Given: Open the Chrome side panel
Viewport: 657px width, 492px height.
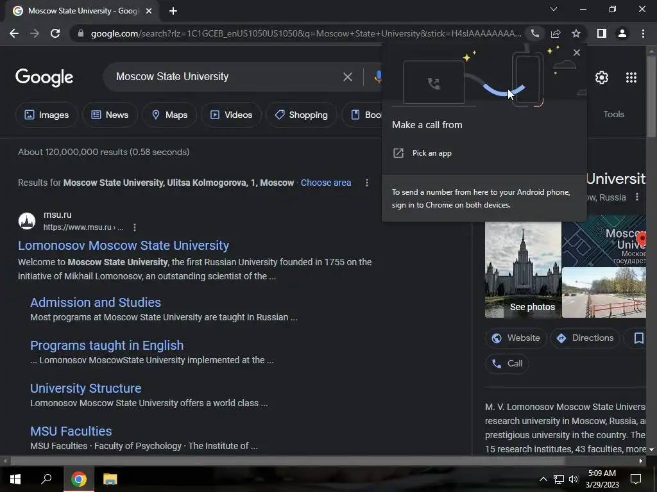Looking at the screenshot, I should click(x=602, y=33).
